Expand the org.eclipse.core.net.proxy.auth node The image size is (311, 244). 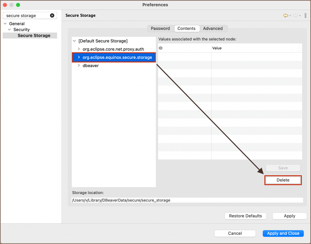point(79,49)
